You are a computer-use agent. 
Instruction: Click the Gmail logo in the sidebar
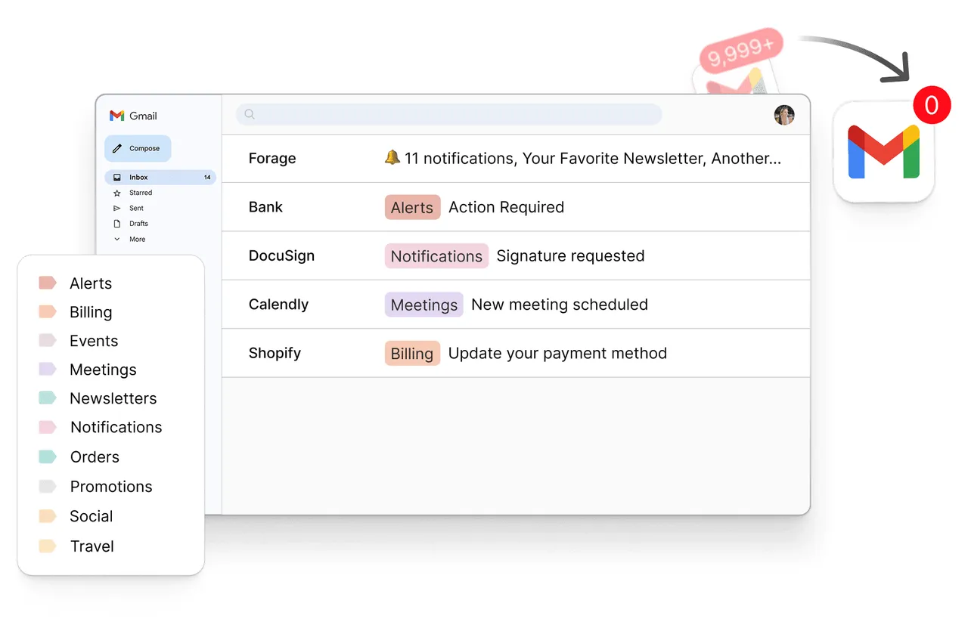click(x=133, y=116)
